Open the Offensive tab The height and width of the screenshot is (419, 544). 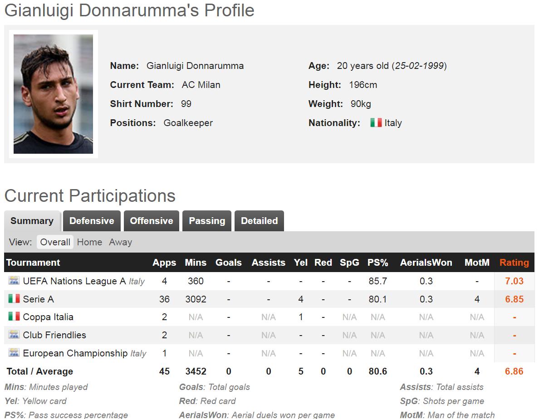[x=152, y=221]
